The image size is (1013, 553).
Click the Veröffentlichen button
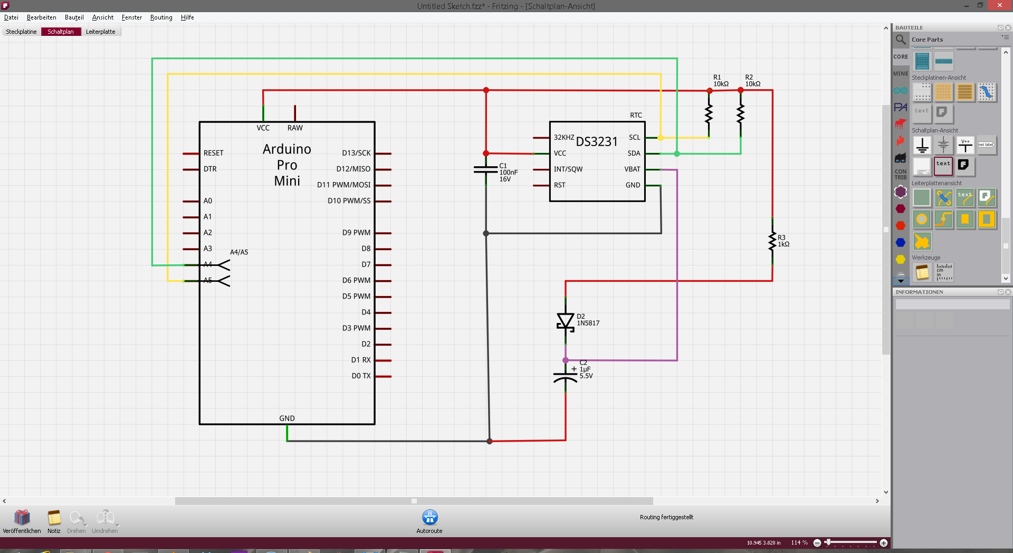tap(22, 522)
